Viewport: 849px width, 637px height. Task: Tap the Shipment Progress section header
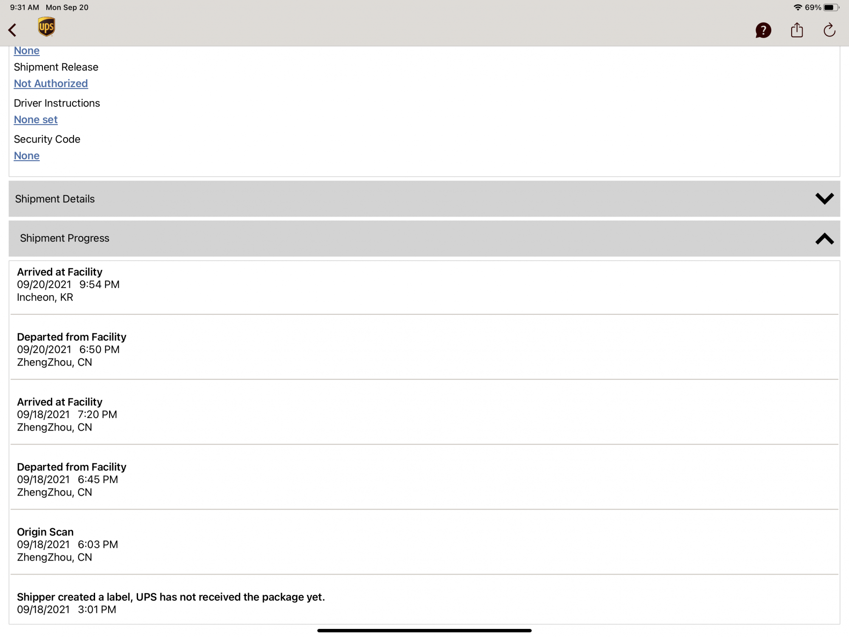[65, 238]
